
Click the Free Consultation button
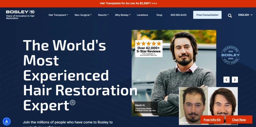(x=207, y=15)
